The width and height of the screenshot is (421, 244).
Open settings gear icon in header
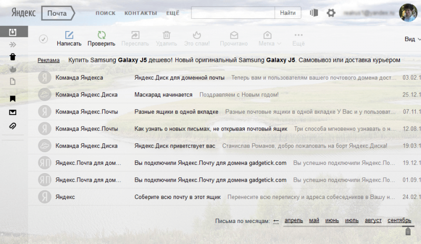[330, 13]
